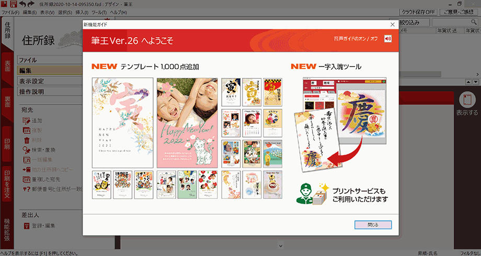The image size is (481, 256).
Task: Click the search magnifier icon
Action: pos(474,22)
